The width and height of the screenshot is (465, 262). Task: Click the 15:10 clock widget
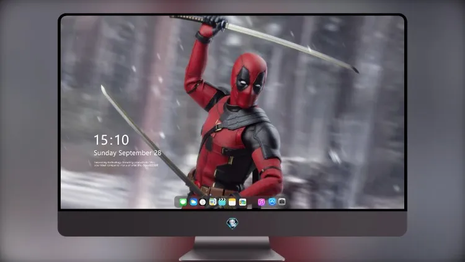pos(111,140)
